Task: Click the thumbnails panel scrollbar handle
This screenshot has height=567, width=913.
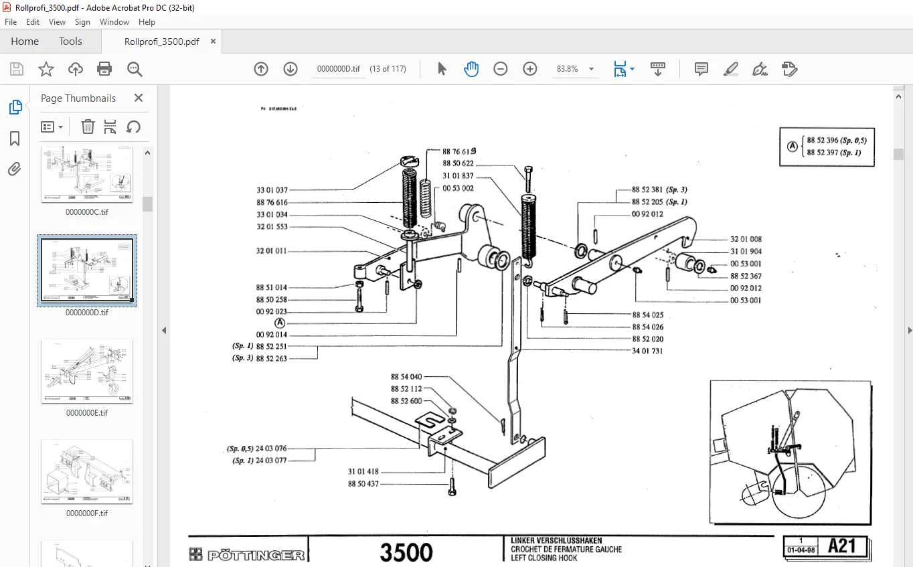Action: point(147,204)
